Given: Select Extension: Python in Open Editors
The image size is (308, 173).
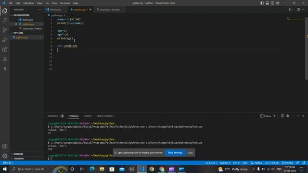Looking at the screenshot, I should (x=27, y=29).
